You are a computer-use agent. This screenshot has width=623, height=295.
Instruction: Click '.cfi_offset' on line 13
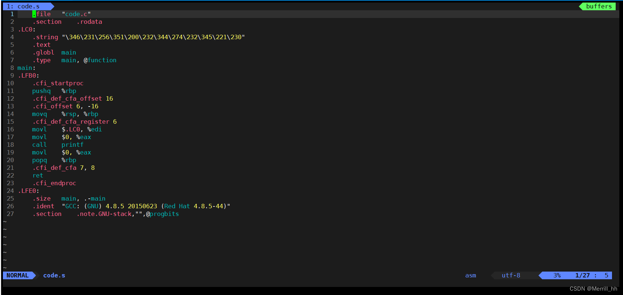click(52, 106)
